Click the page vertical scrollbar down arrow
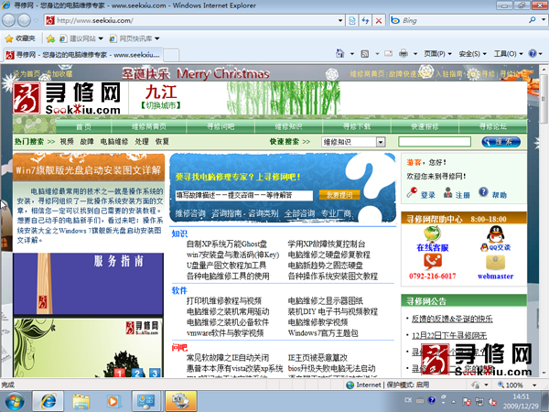Screen dimensions: 549x412 [544, 373]
